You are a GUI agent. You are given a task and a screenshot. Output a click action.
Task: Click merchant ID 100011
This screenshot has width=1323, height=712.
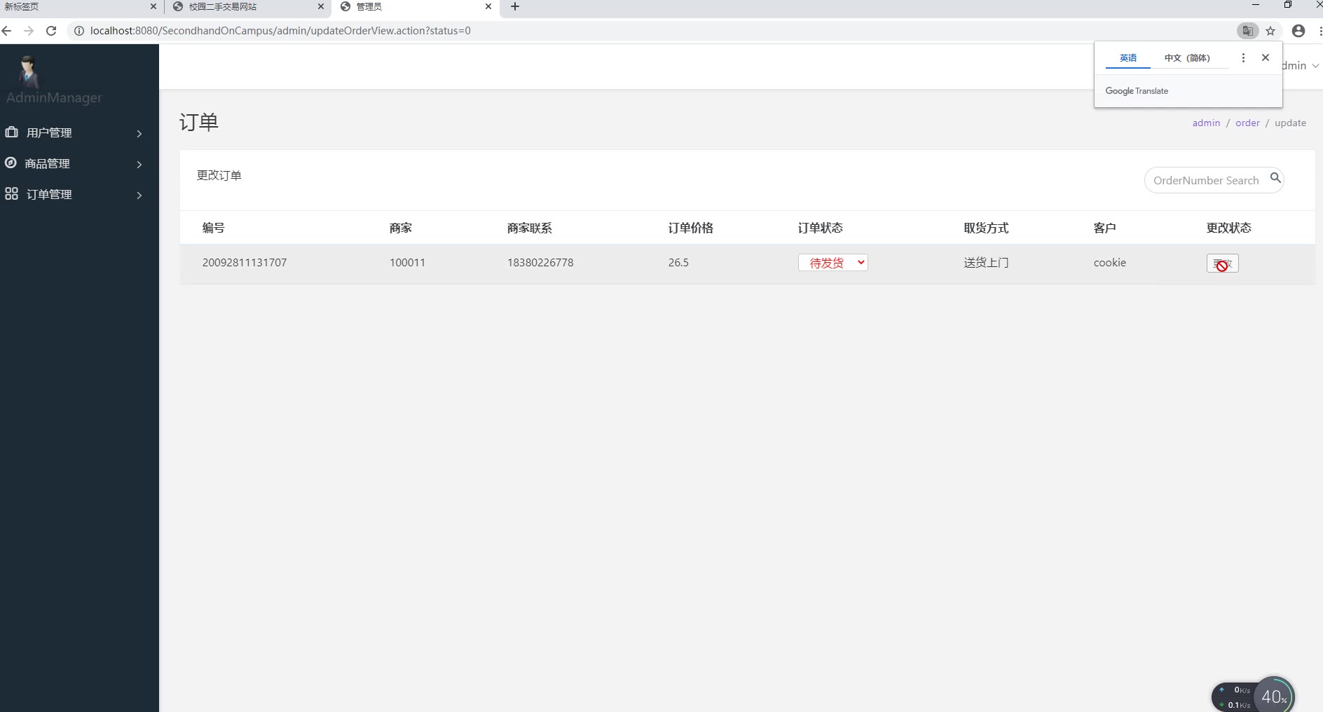click(x=407, y=263)
